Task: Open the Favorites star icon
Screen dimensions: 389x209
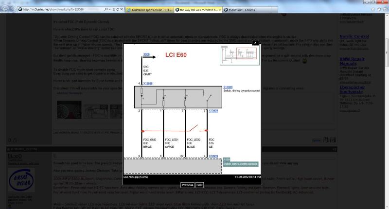Action: coord(379,9)
